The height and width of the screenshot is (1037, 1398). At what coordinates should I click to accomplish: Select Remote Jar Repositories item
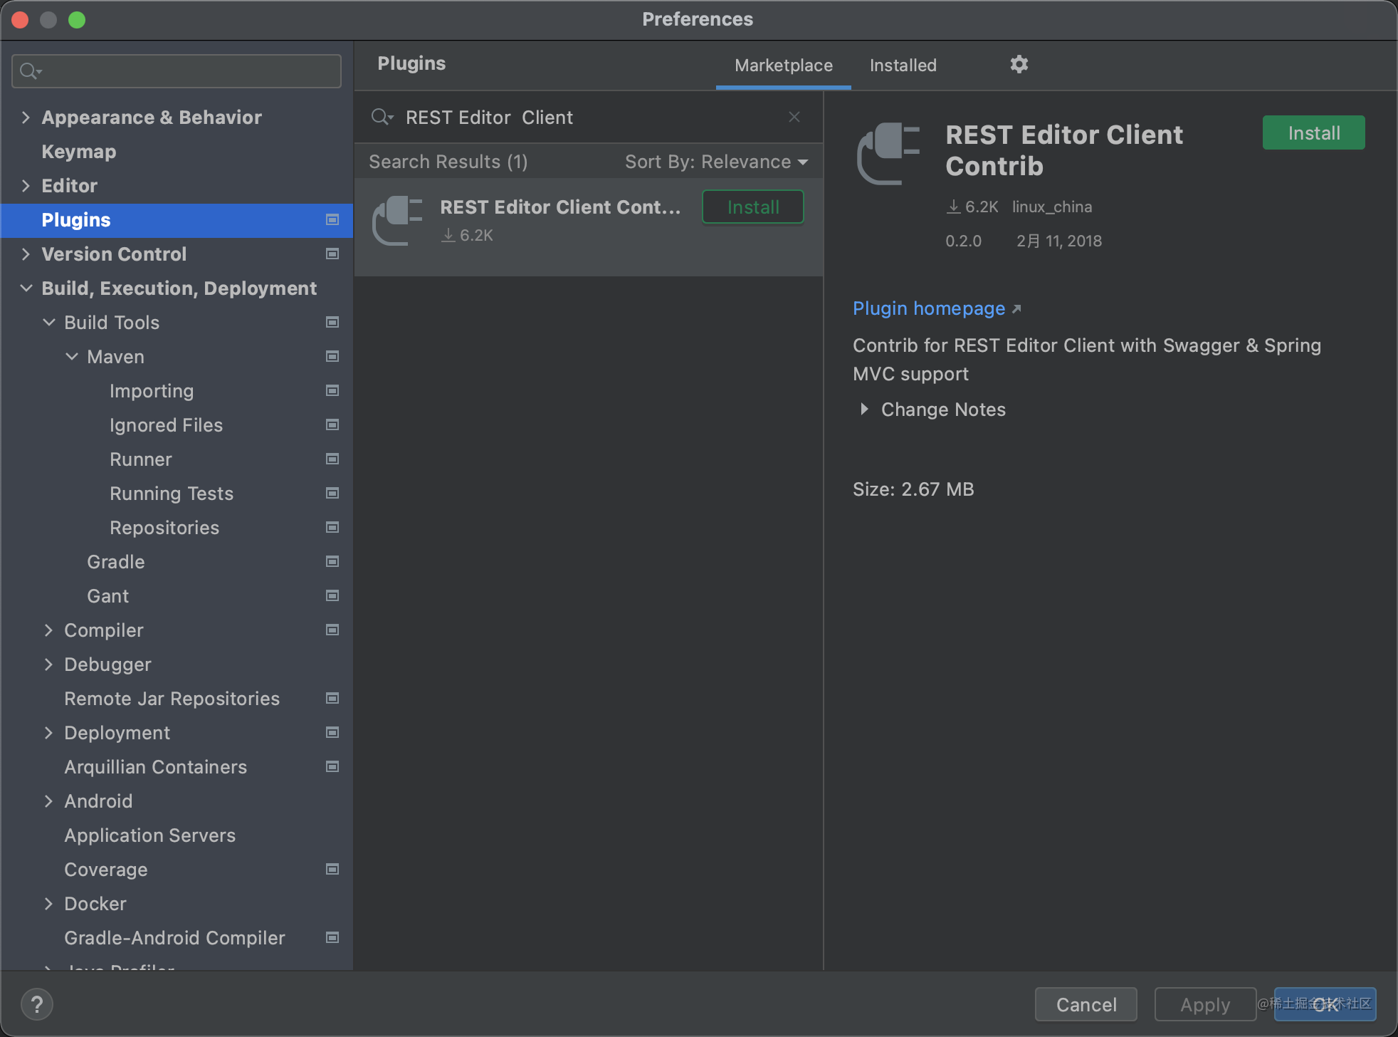pyautogui.click(x=172, y=698)
